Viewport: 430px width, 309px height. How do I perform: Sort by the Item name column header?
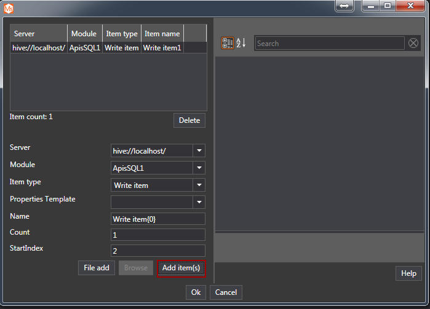pos(162,34)
